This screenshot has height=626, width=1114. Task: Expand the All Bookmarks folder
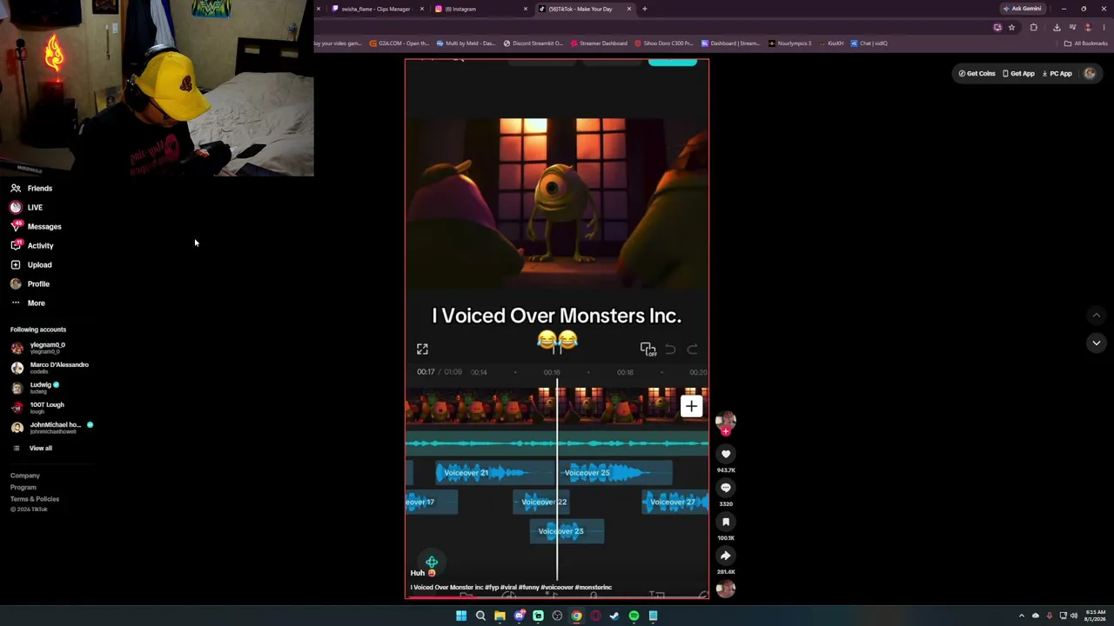(x=1086, y=43)
